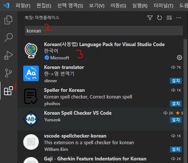The width and height of the screenshot is (188, 163).
Task: Click download count icon for Speller for Korean
Action: (173, 90)
